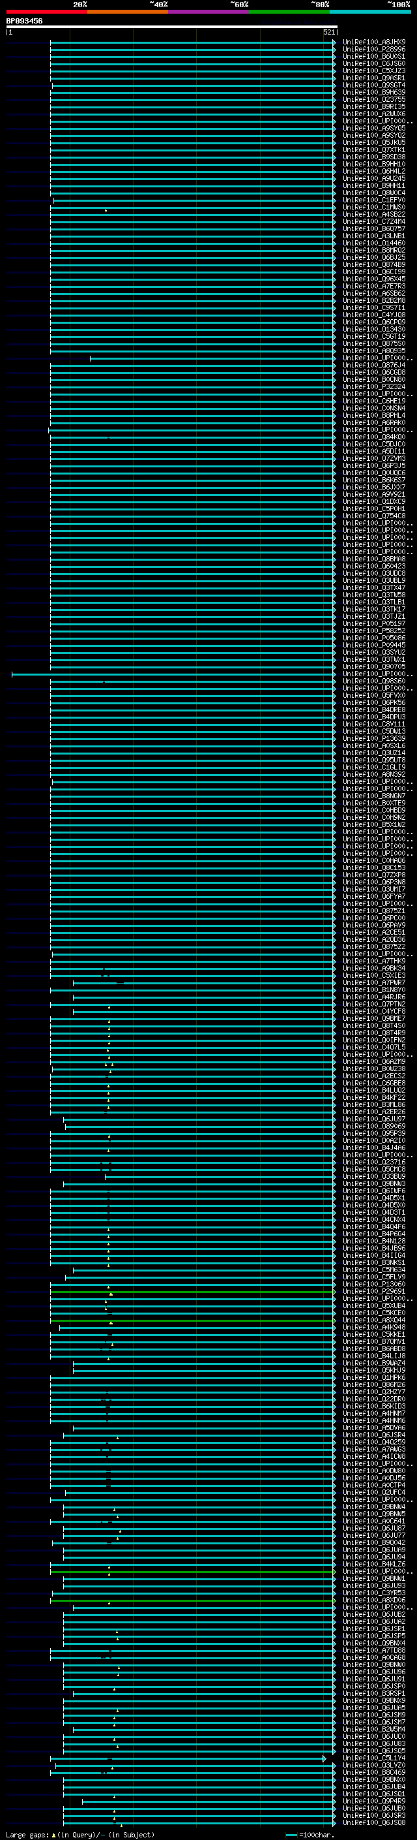Click hit label UniRef100_Q875S0
Viewport: 417px width, 1840px height.
[x=373, y=343]
